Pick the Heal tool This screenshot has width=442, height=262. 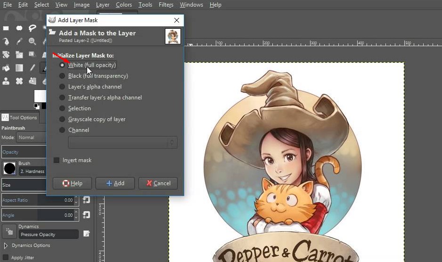pos(19,81)
